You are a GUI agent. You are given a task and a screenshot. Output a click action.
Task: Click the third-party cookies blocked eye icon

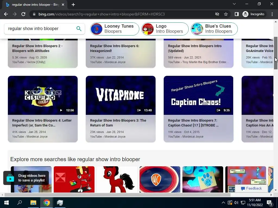point(217,14)
